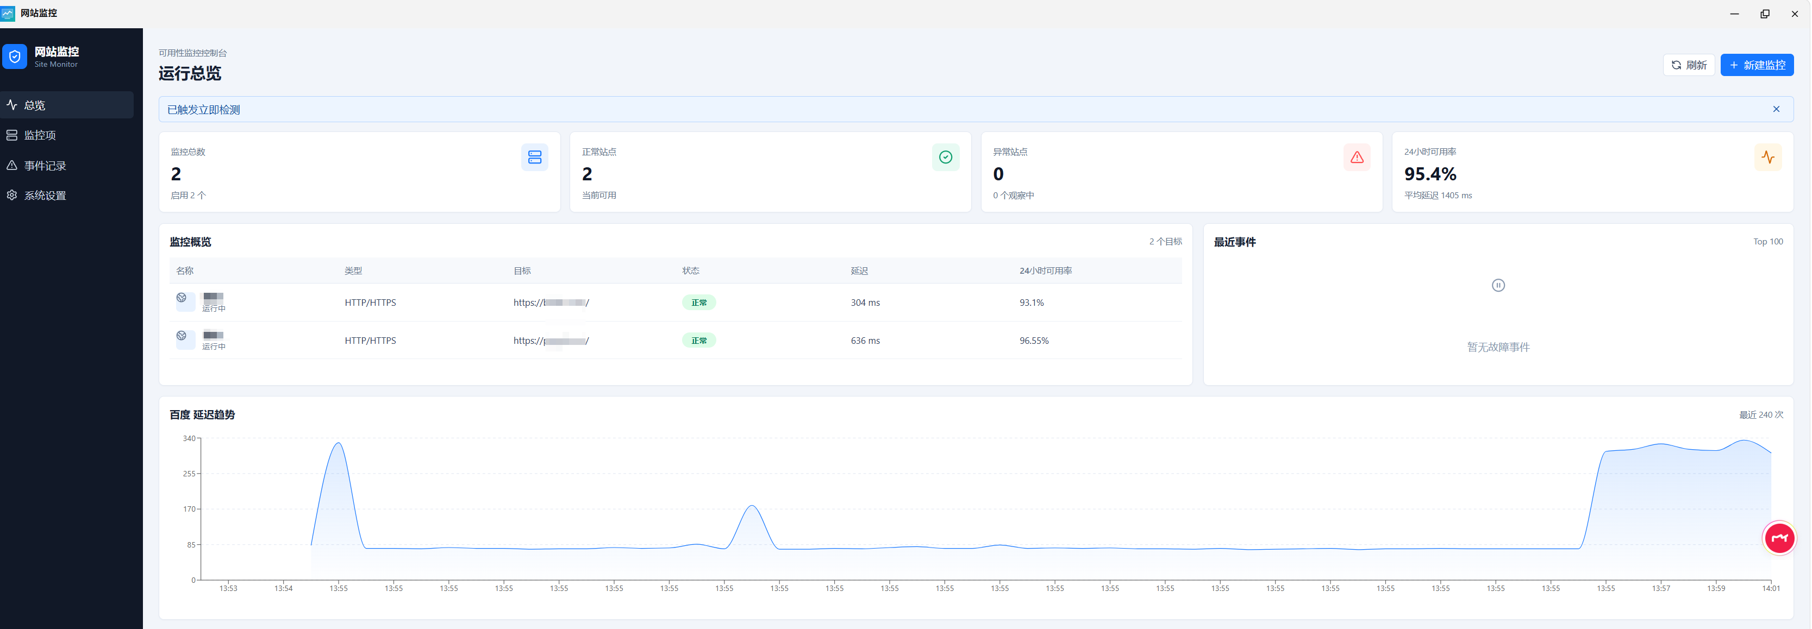Click the pause icon in 最近事件 panel
This screenshot has width=1812, height=629.
point(1498,285)
